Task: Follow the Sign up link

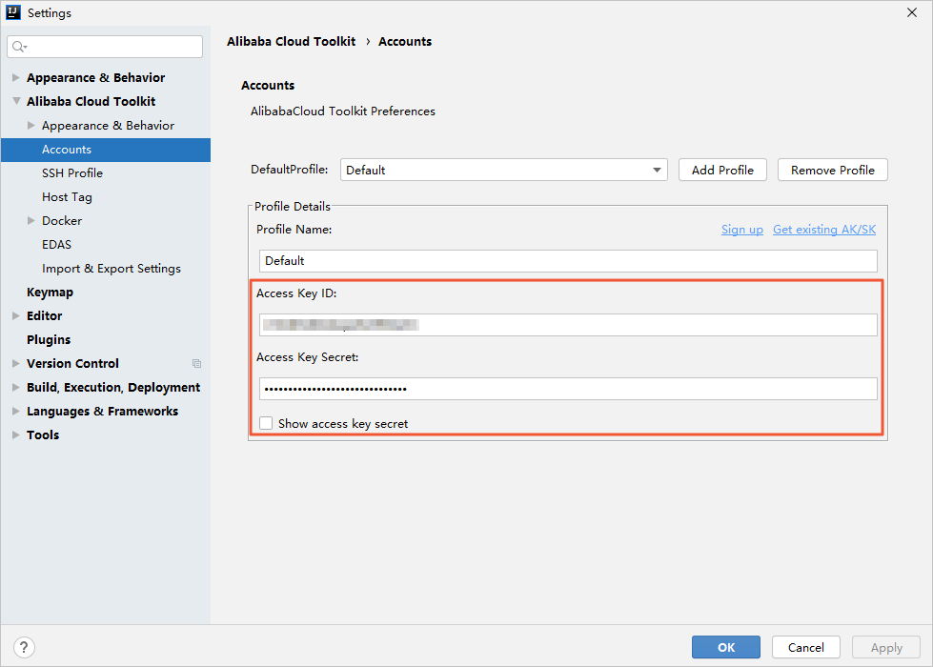Action: 742,229
